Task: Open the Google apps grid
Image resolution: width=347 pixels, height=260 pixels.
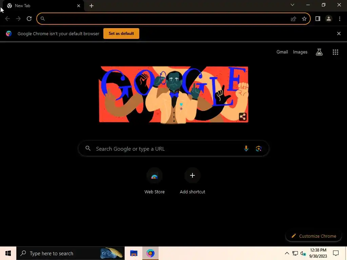Action: tap(335, 52)
